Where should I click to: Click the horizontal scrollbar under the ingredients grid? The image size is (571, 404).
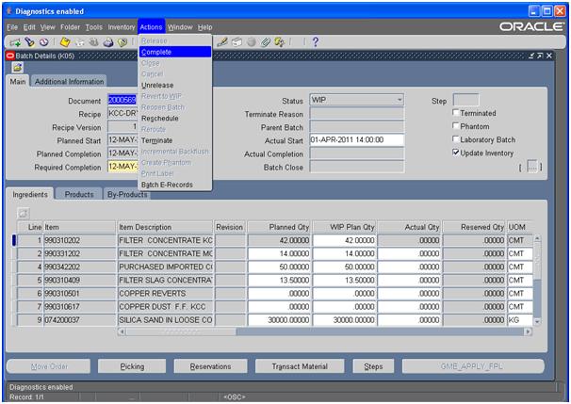320,331
